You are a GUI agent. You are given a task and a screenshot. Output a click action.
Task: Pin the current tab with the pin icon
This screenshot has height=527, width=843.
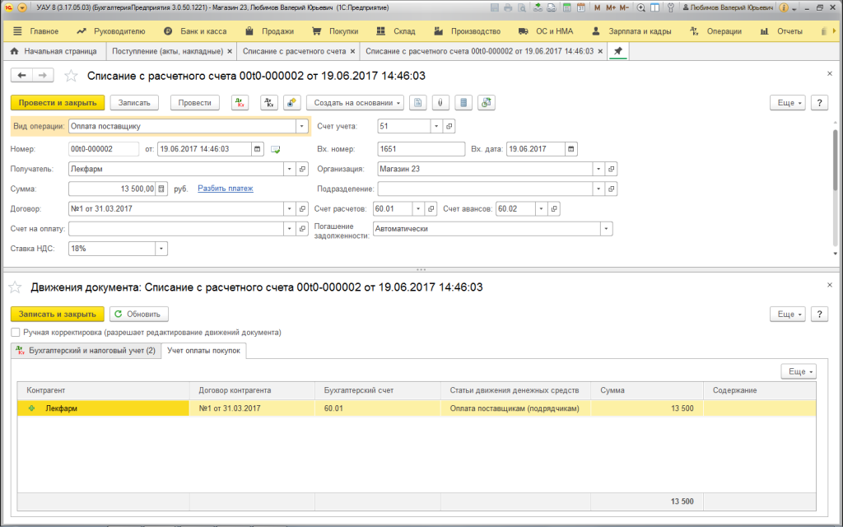617,51
